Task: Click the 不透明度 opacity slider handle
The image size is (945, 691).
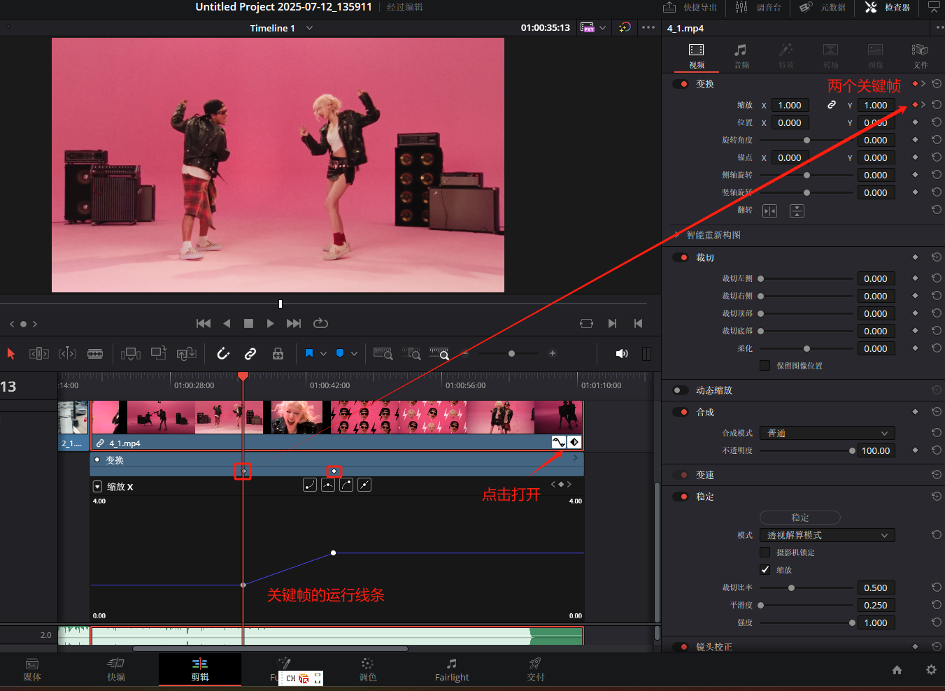Action: pyautogui.click(x=852, y=451)
